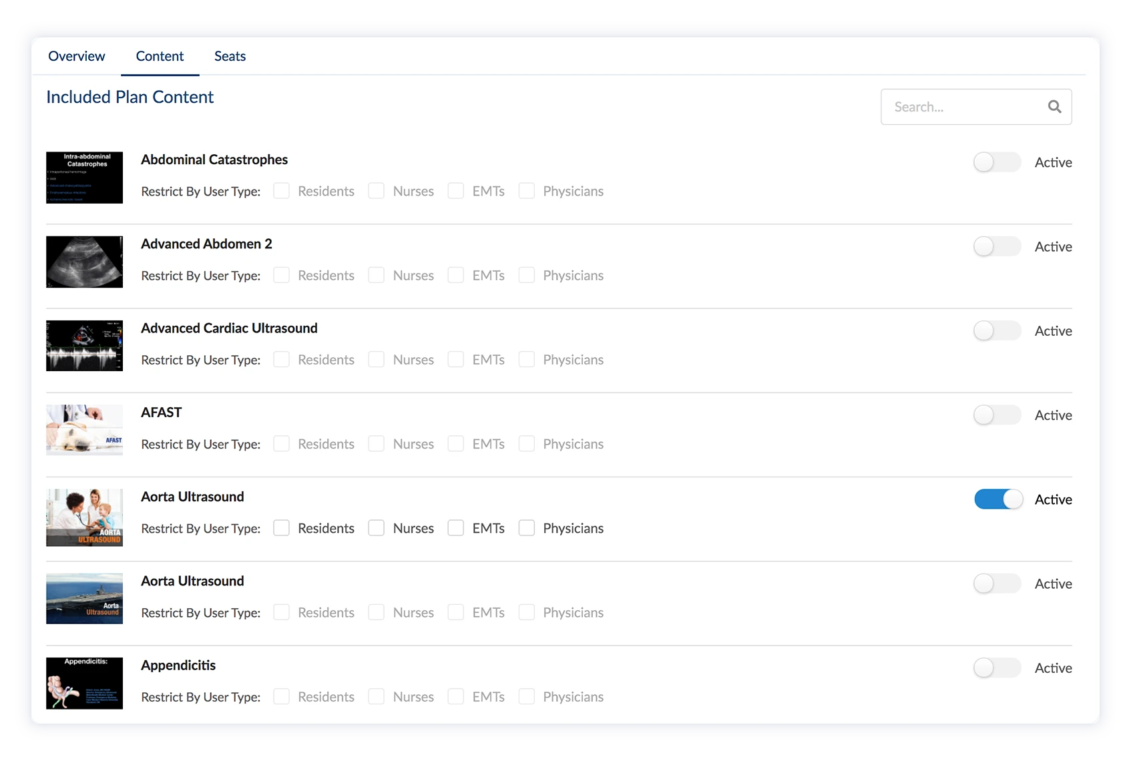Open the Advanced Abdomen 2 ultrasound thumbnail

click(84, 262)
